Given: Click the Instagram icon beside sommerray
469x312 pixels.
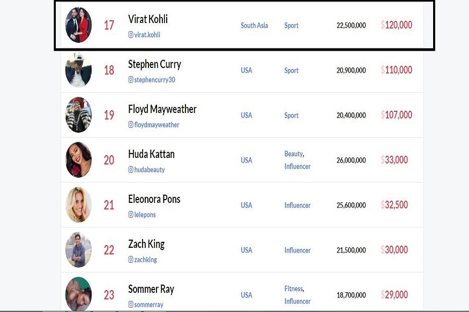Looking at the screenshot, I should pos(131,305).
